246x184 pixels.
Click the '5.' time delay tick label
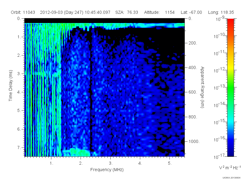coord(19,110)
